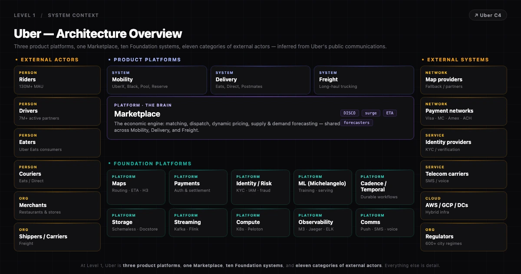Select the Couriers card
Image resolution: width=521 pixels, height=274 pixels.
[57, 174]
